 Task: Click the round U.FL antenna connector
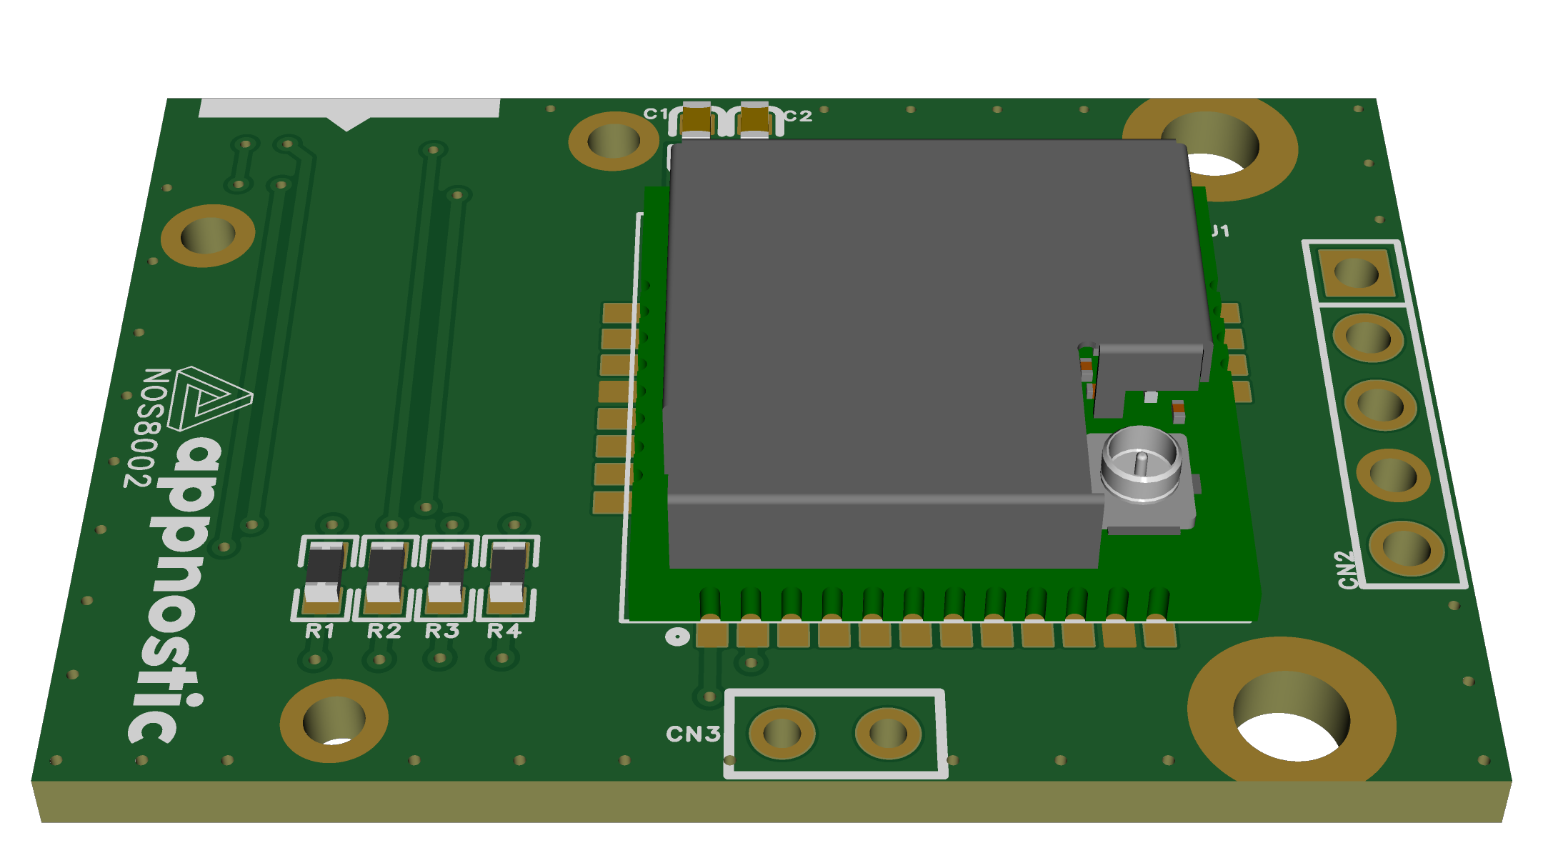(1141, 466)
